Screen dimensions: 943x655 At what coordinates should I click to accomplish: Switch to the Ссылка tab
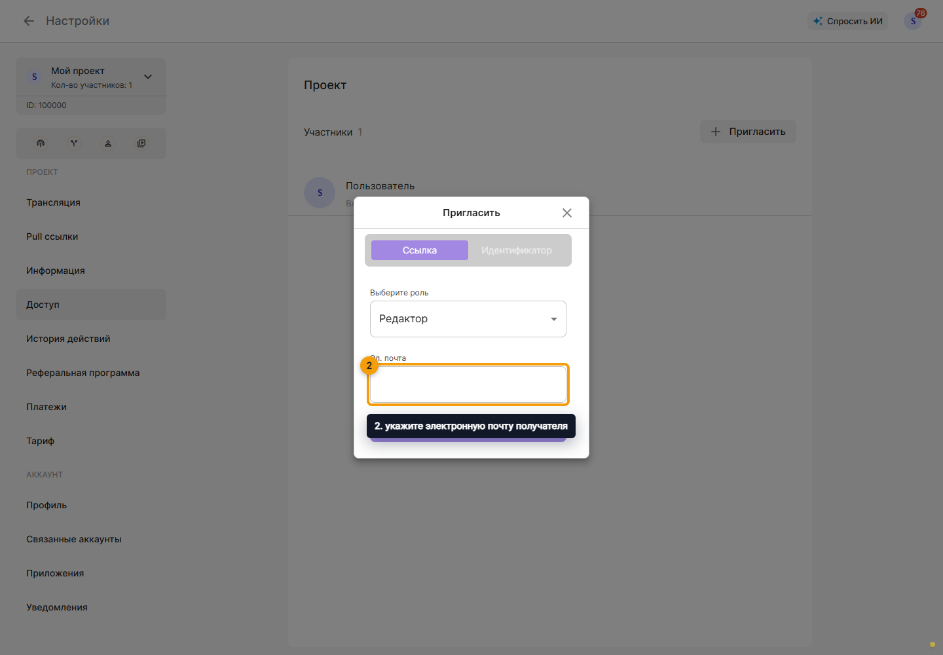pos(420,250)
